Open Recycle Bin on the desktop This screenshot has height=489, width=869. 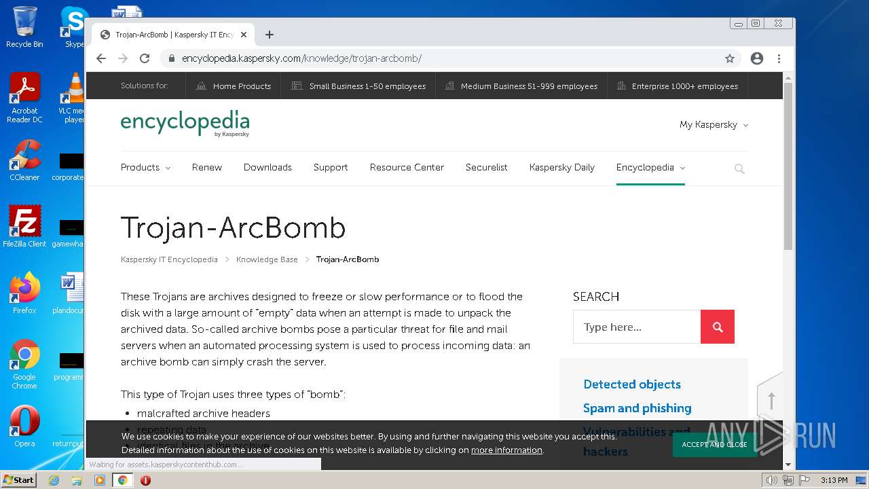point(24,27)
